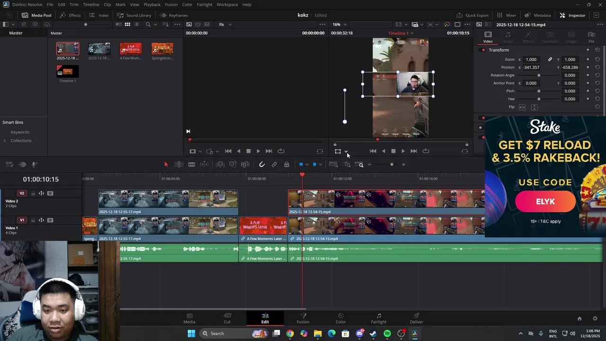Open the Media Pool panel
This screenshot has height=341, width=606.
[x=36, y=15]
